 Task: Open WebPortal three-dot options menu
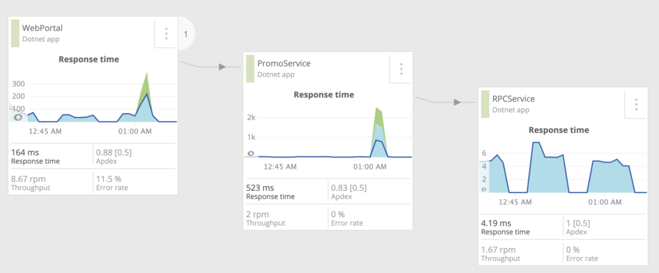[x=166, y=33]
